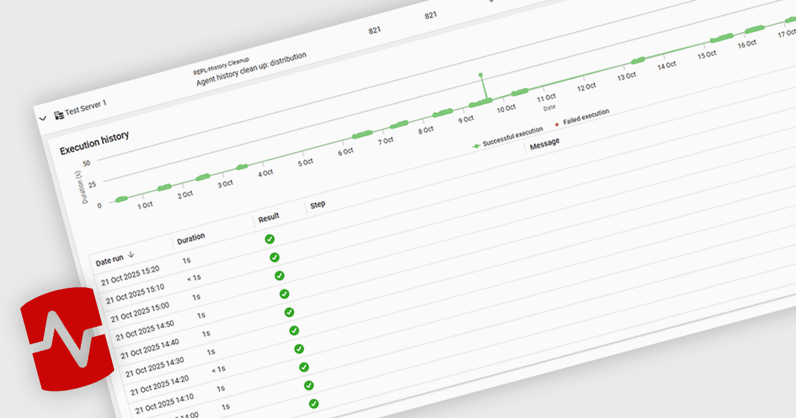Click the 1s duration of the 15:20 run
796x418 pixels.
(187, 261)
